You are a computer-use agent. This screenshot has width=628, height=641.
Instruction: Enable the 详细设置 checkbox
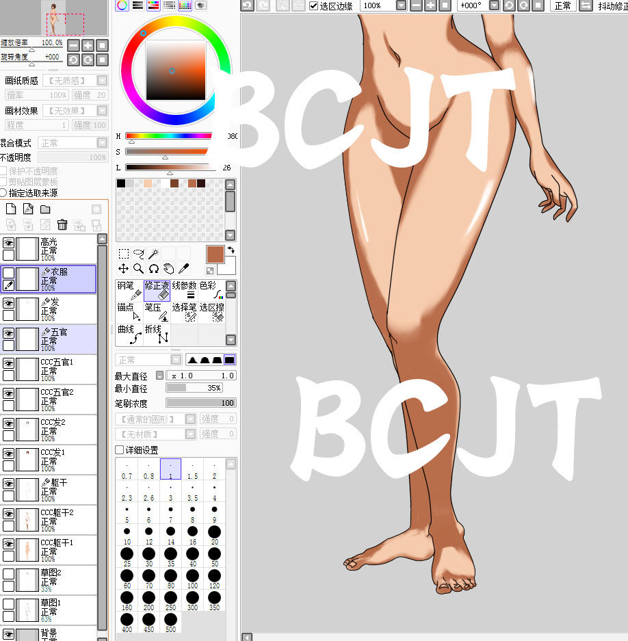tap(120, 450)
